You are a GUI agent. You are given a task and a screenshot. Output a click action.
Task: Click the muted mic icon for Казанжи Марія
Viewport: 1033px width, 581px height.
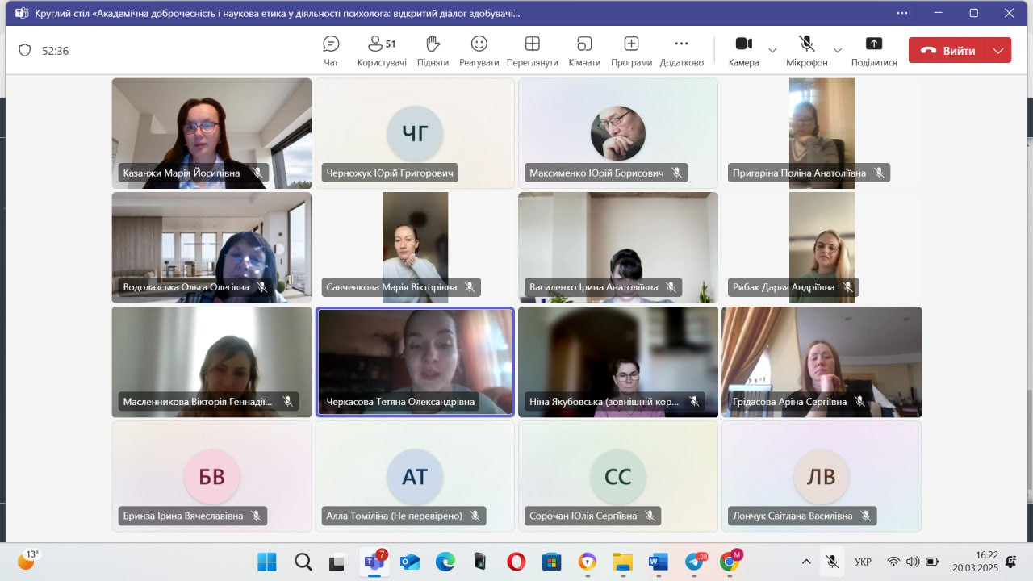(x=257, y=173)
